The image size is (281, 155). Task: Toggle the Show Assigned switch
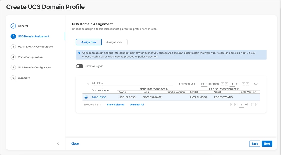[x=80, y=66]
